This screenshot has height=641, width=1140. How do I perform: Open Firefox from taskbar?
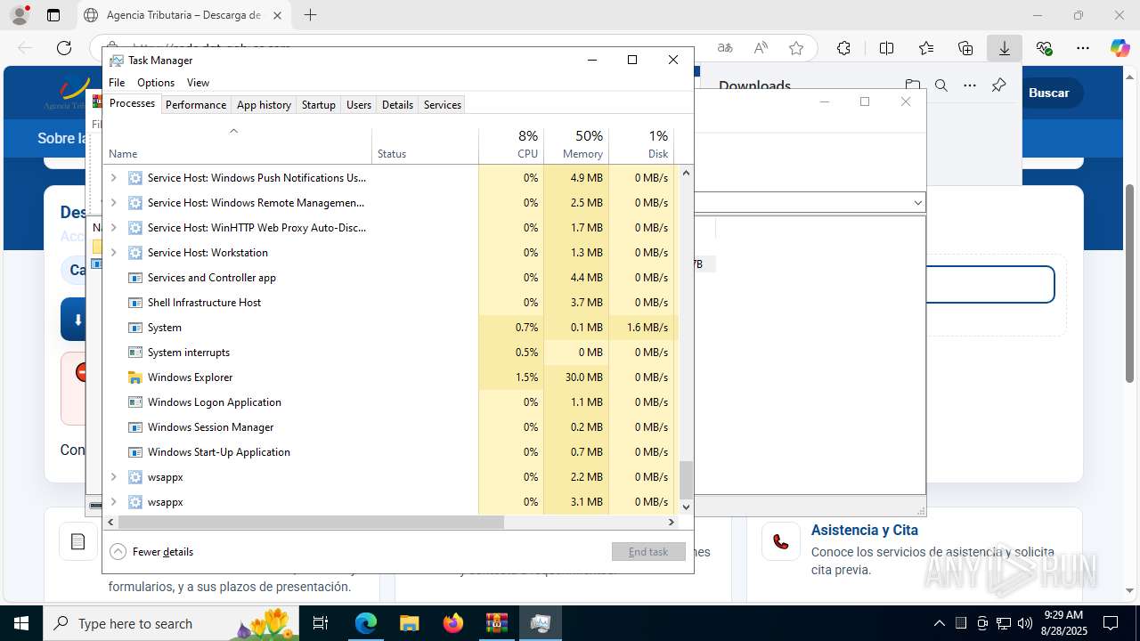[x=452, y=623]
